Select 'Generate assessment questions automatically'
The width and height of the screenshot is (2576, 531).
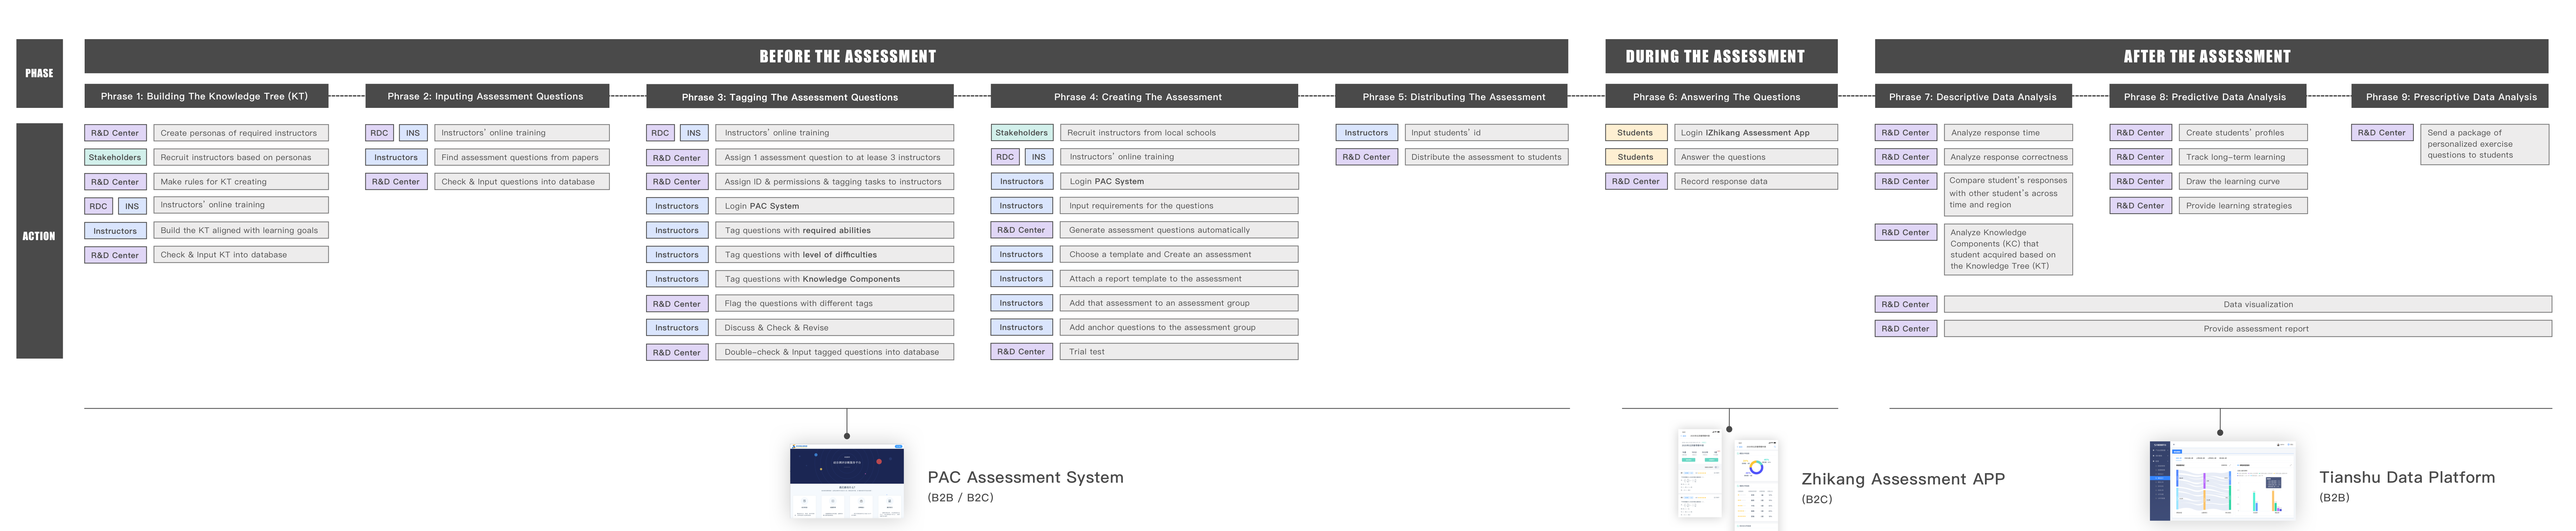tap(1179, 230)
